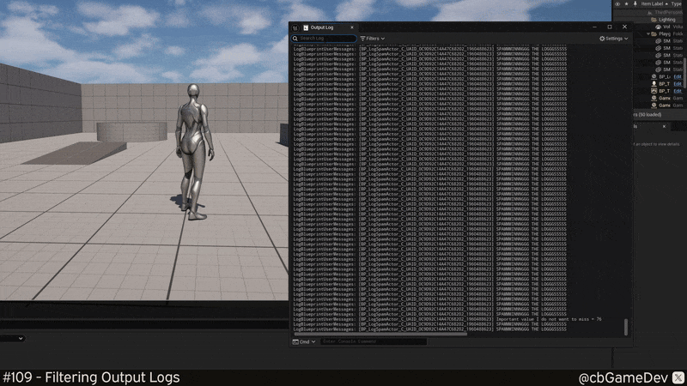Image resolution: width=687 pixels, height=386 pixels.
Task: Open the dropdown chevron below the viewport
Action: pos(21,338)
